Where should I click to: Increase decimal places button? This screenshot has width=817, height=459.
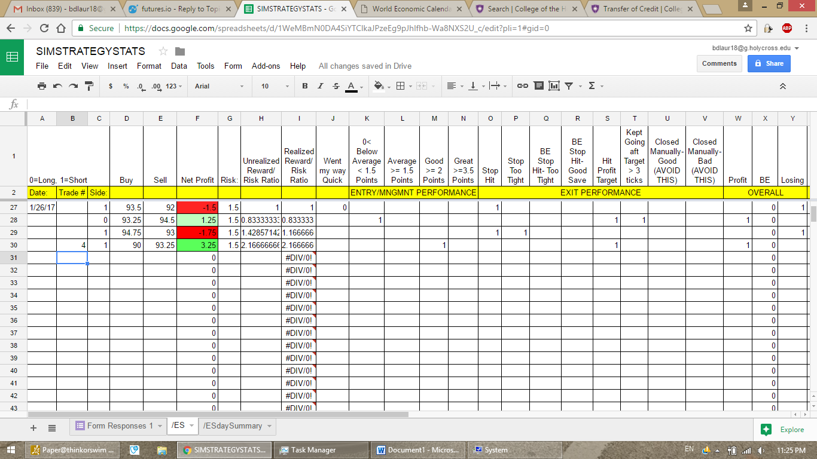[156, 86]
